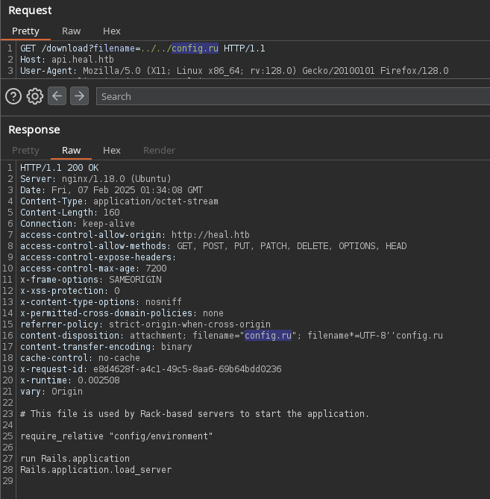
Task: Click the User-Agent header line in request
Action: tap(234, 71)
